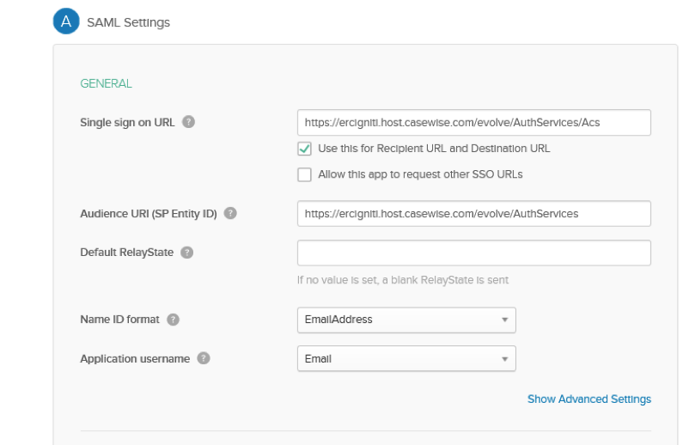Open the Name ID format dropdown
The height and width of the screenshot is (445, 689).
point(406,320)
